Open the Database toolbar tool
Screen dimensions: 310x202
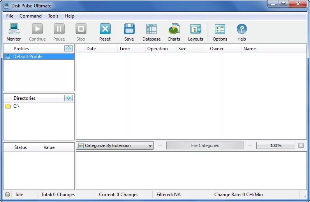151,32
